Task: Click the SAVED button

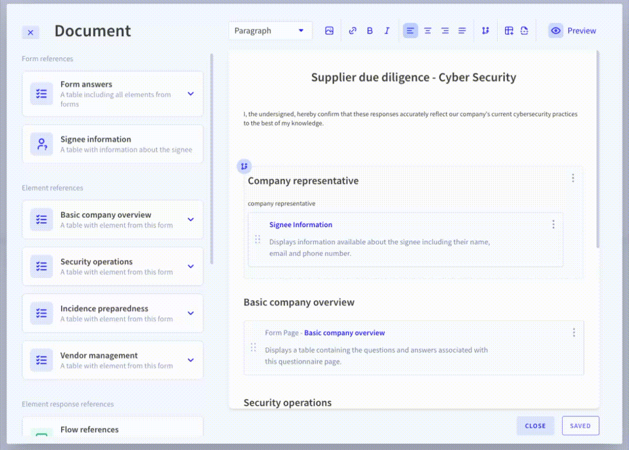Action: (x=580, y=426)
